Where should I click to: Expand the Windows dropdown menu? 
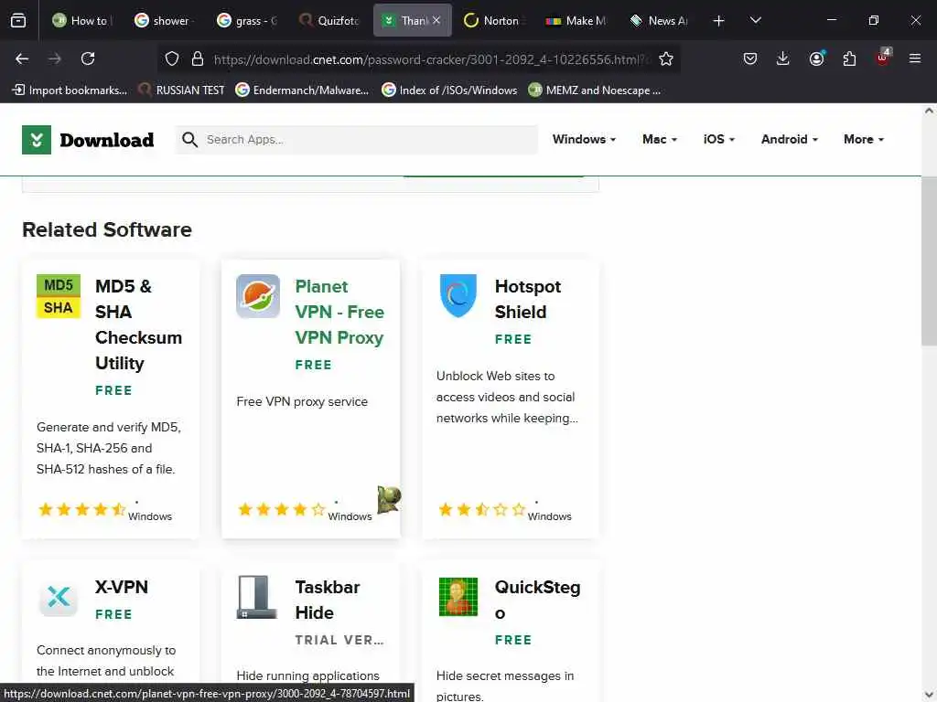click(584, 139)
